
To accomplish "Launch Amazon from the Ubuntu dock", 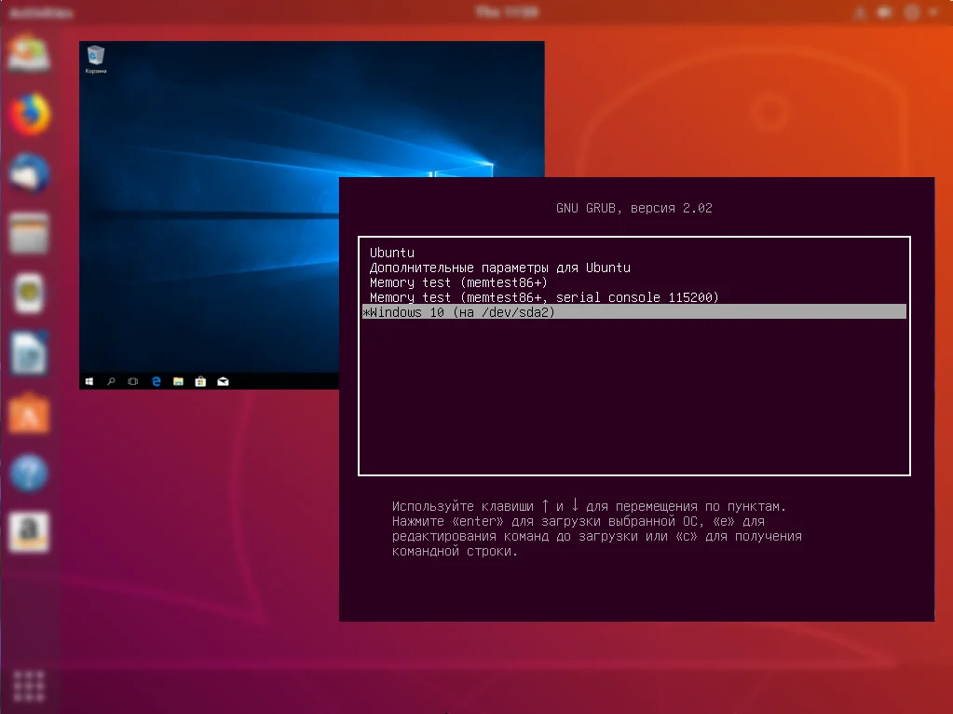I will 29,532.
